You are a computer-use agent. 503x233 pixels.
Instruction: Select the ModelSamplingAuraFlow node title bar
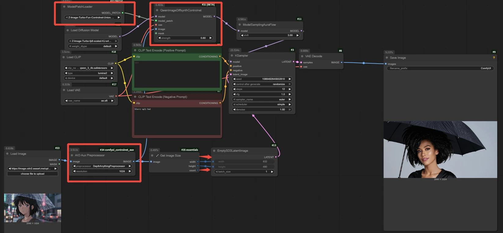tap(259, 25)
